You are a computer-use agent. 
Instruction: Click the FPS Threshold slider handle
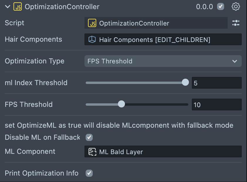(x=121, y=104)
